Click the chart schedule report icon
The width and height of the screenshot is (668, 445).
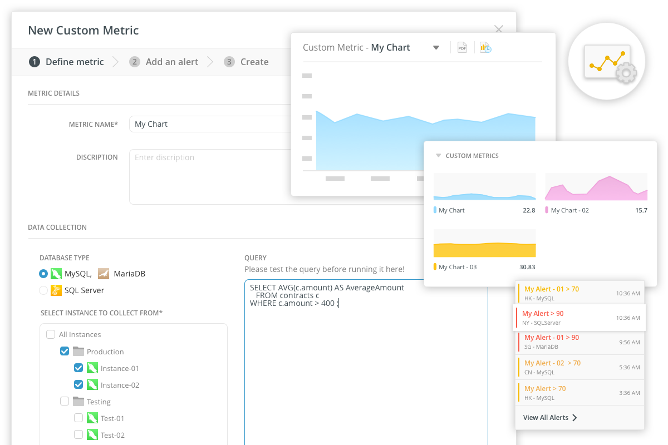coord(485,48)
